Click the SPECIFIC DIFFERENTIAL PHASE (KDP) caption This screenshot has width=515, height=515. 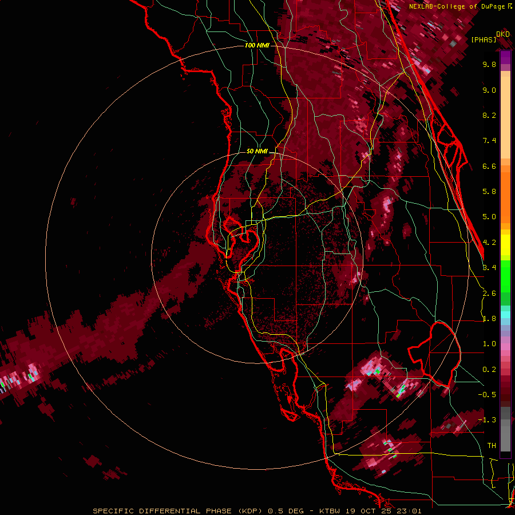pos(177,511)
